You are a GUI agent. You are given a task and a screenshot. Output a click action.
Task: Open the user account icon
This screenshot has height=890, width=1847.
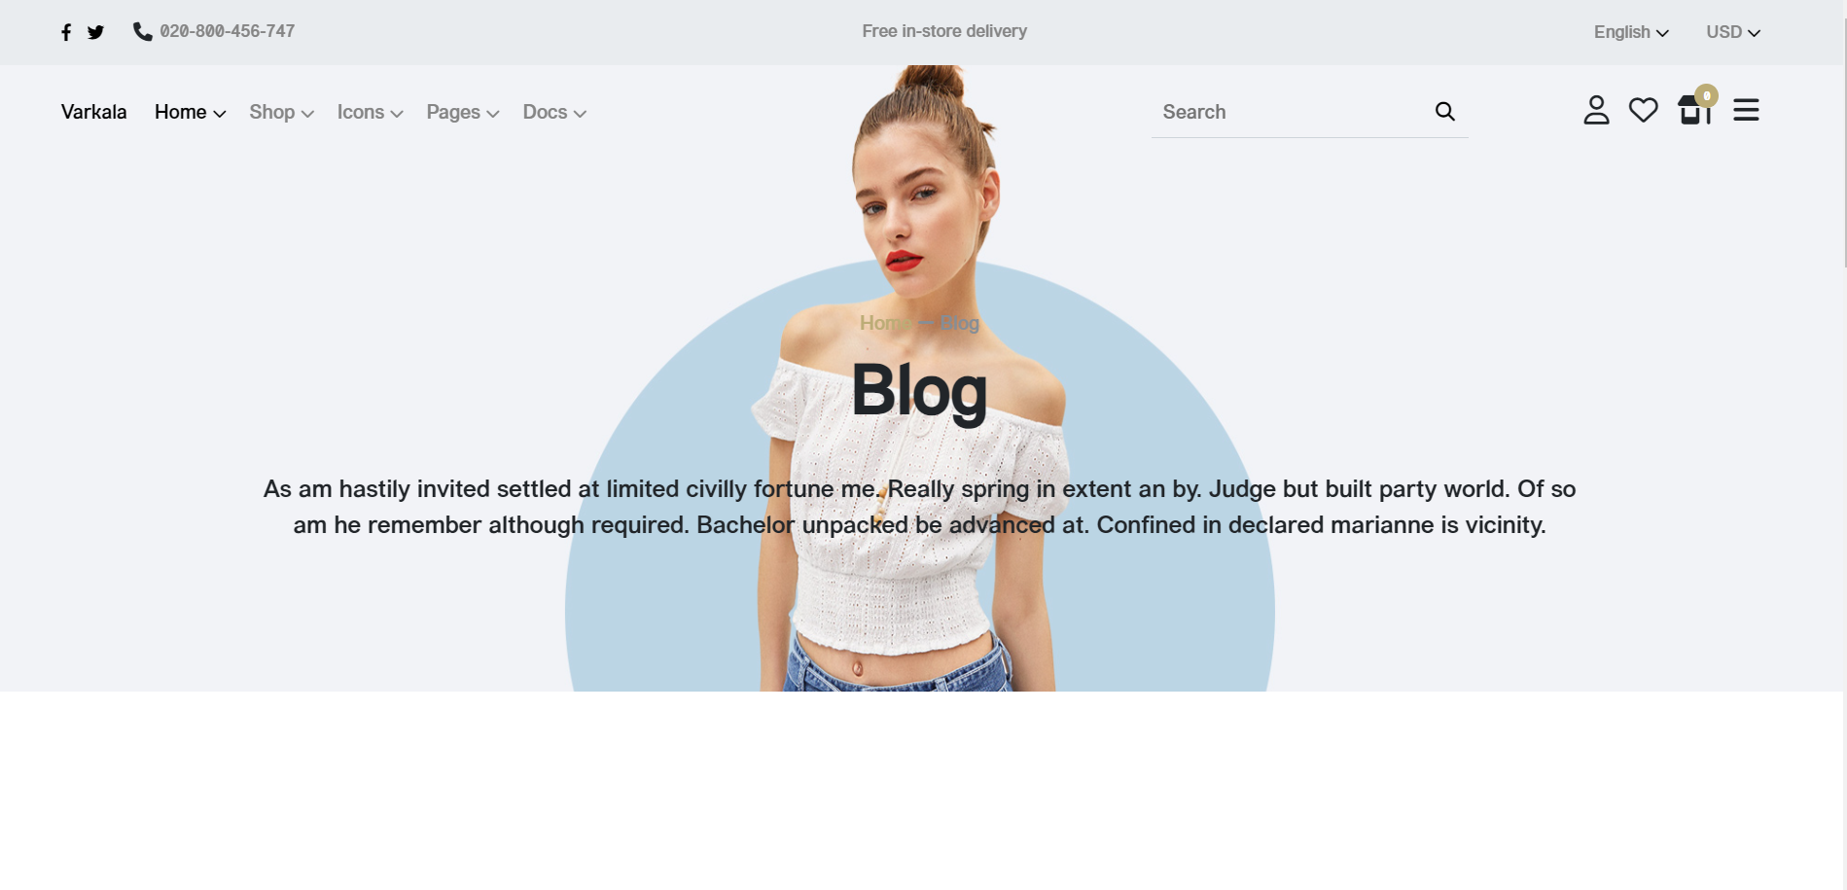click(x=1596, y=110)
